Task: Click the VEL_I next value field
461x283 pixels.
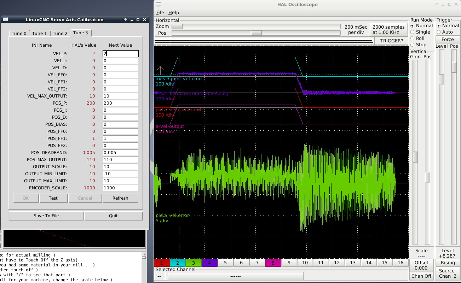Action: point(121,61)
